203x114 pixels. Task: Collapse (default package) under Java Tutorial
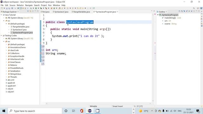pyautogui.click(x=6, y=24)
